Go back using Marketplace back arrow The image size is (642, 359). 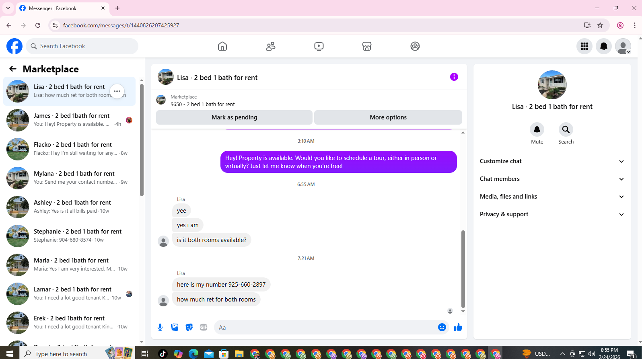pyautogui.click(x=13, y=69)
